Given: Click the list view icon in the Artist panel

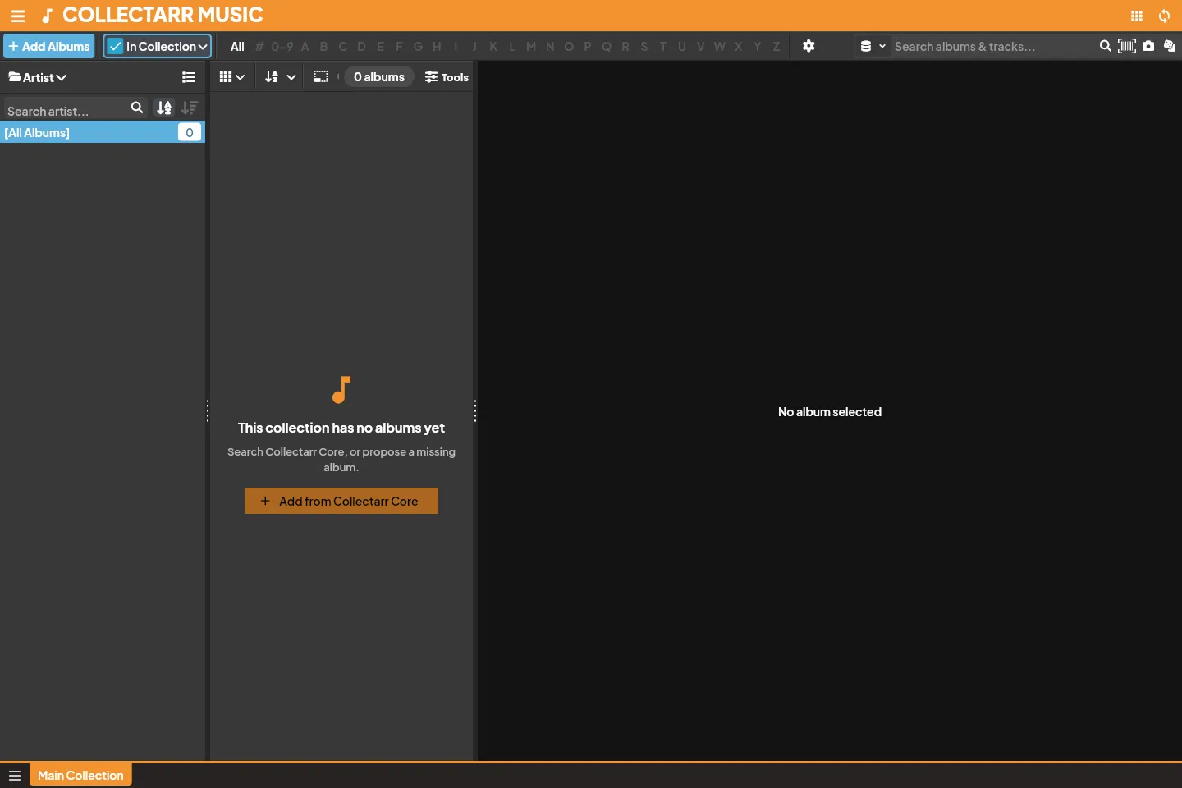Looking at the screenshot, I should point(189,77).
